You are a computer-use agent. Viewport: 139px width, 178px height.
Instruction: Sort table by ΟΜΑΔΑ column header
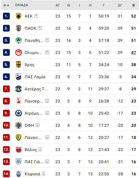click(x=22, y=5)
